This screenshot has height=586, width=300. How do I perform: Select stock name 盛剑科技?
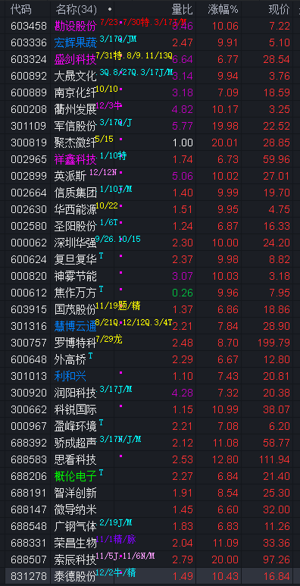76,59
